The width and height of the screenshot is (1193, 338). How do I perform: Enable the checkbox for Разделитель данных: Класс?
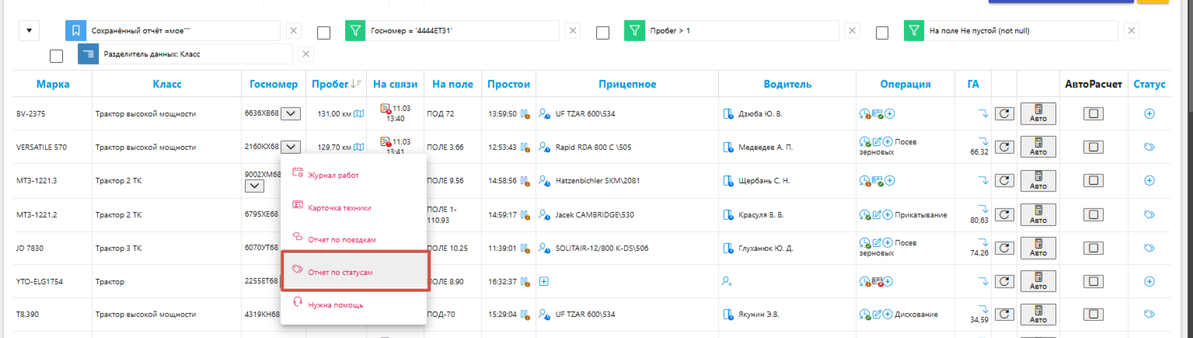[56, 56]
